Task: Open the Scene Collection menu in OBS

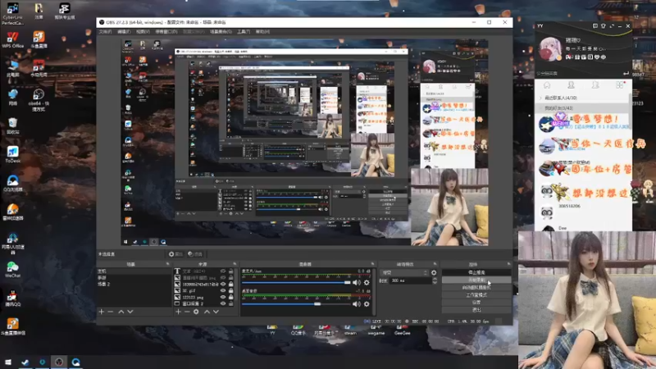Action: (221, 32)
